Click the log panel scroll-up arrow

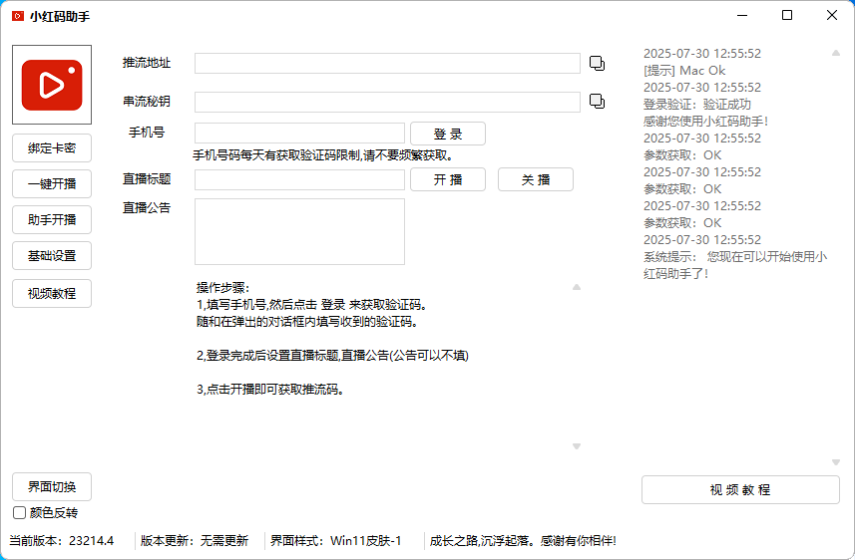pyautogui.click(x=835, y=53)
